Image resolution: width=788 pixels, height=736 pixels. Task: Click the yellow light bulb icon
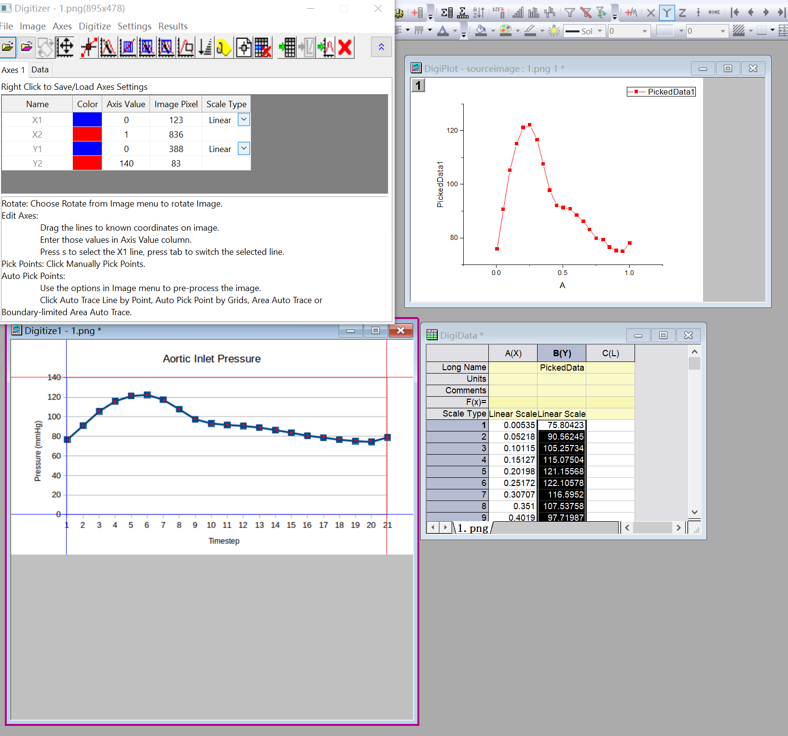pos(554,31)
